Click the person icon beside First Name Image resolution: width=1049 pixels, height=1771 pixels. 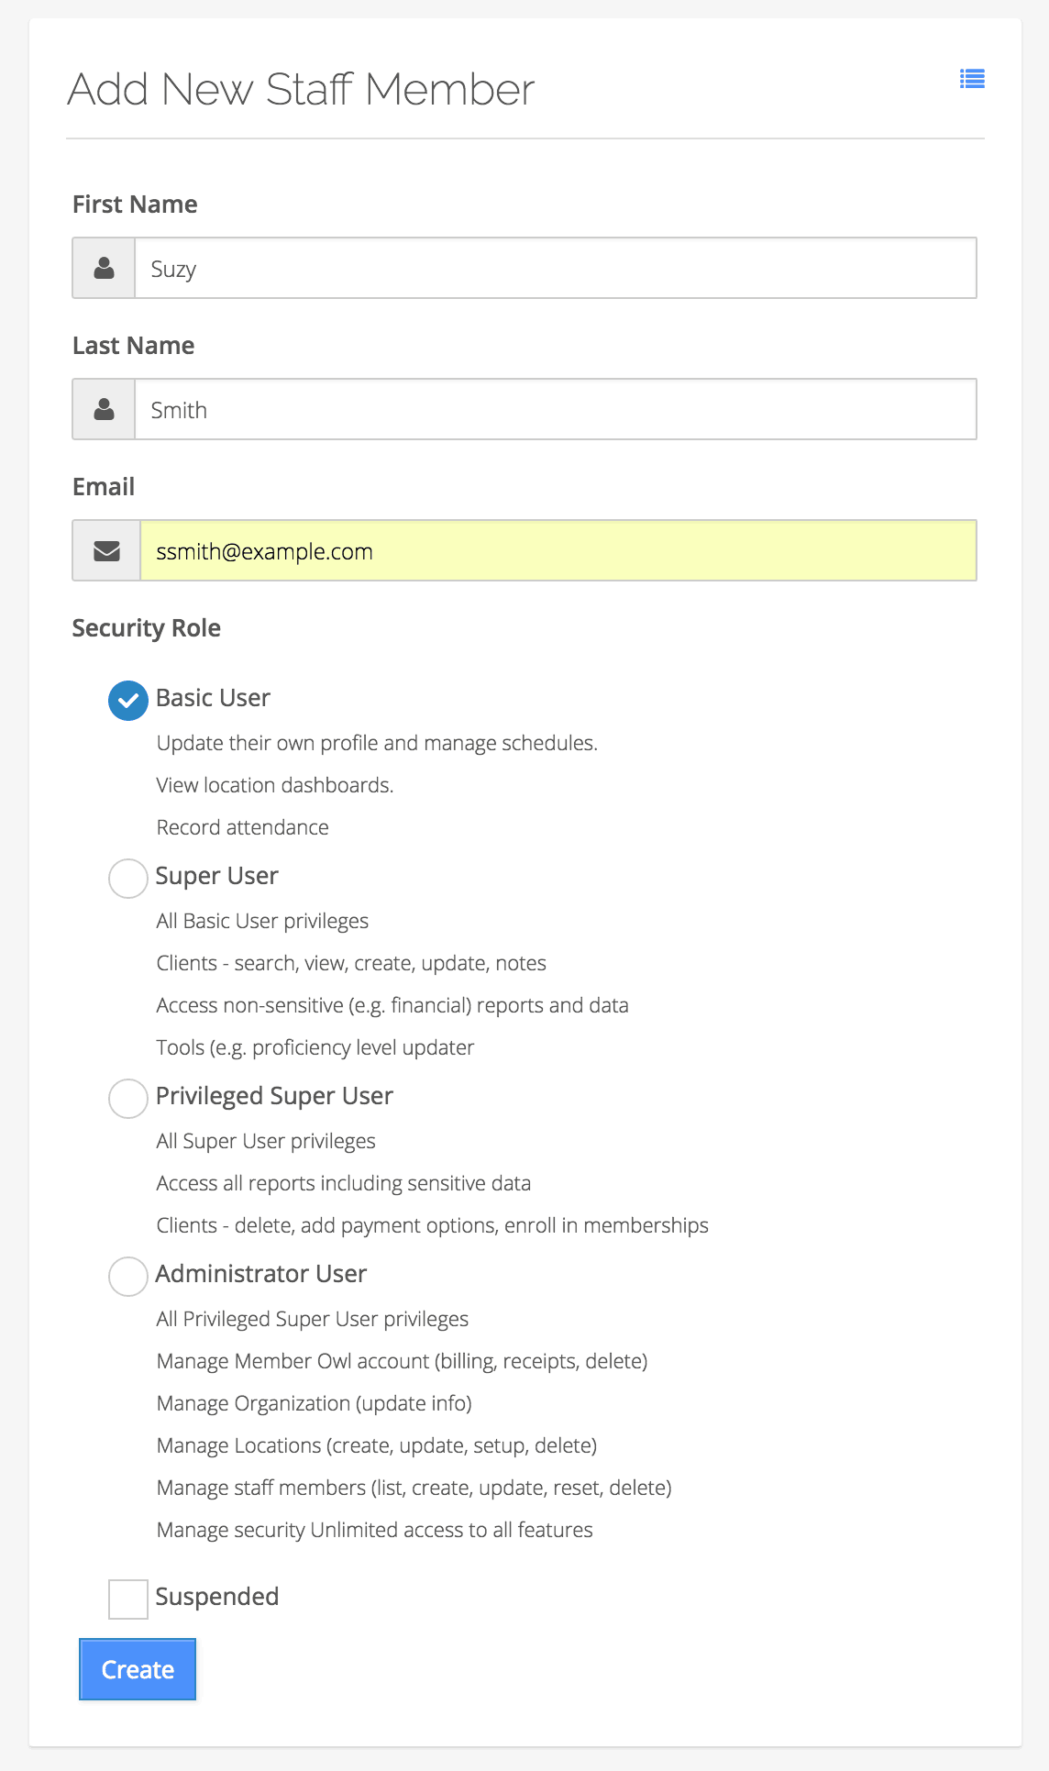(105, 268)
